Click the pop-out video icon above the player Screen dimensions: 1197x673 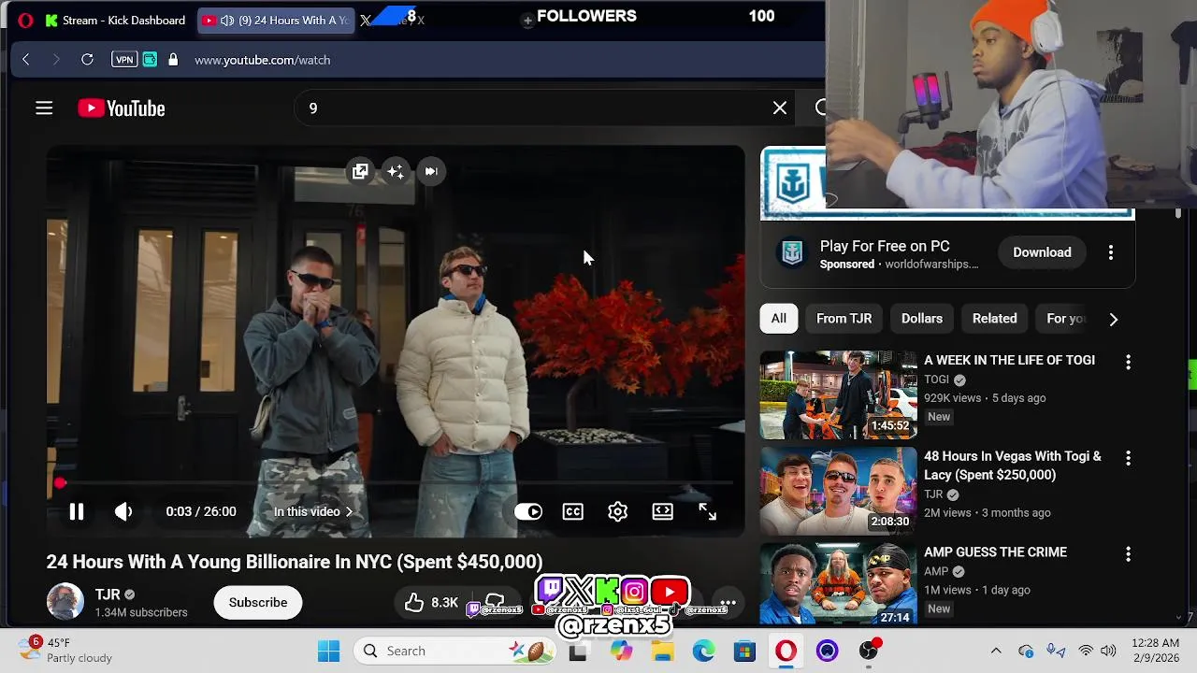pyautogui.click(x=360, y=171)
